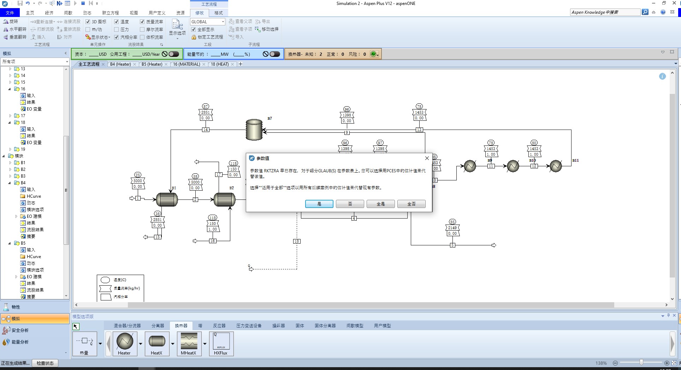This screenshot has height=370, width=681.
Task: Click the Aspen Knowledge search field
Action: 605,12
